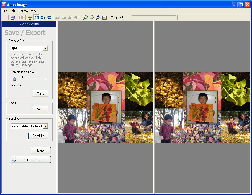Click the Zoom In magnifier icon

pyautogui.click(x=85, y=17)
